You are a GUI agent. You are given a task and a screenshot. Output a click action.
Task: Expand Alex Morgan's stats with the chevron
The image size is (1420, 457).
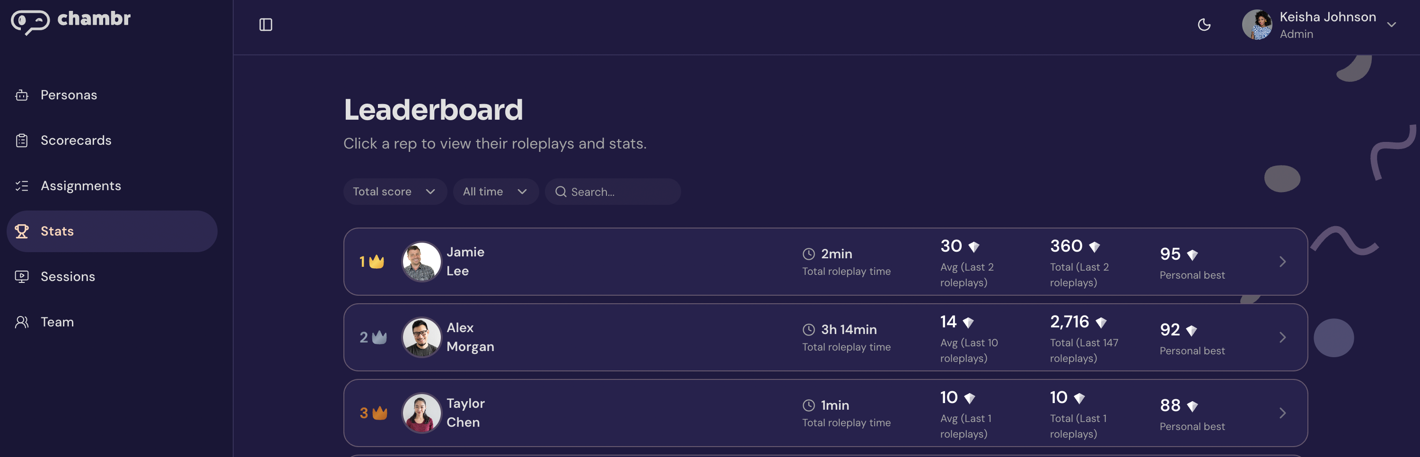(1283, 337)
